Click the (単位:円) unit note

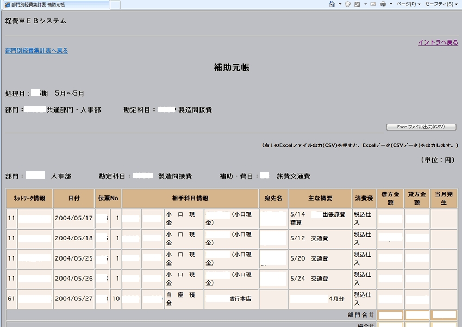[x=438, y=160]
